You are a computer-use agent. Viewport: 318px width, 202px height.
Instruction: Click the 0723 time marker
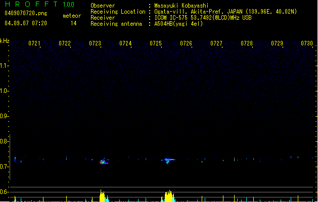(x=95, y=43)
